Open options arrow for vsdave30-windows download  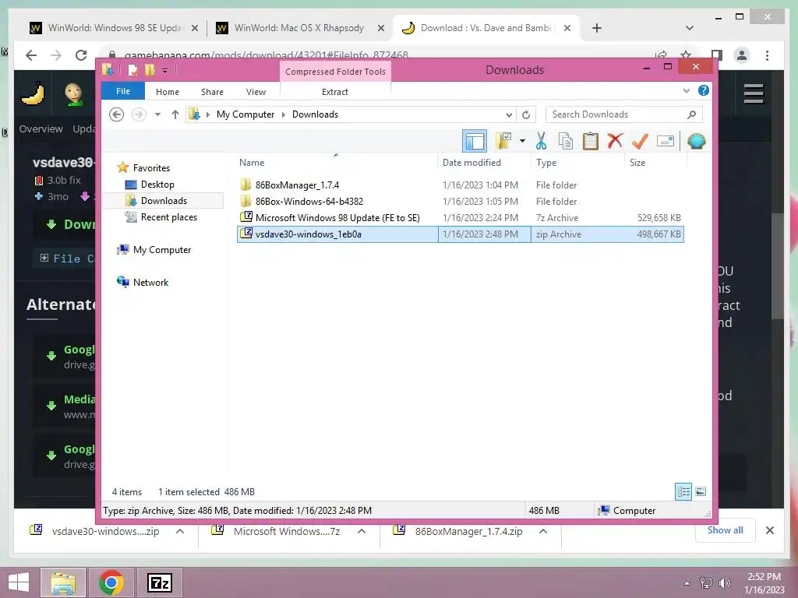click(180, 531)
